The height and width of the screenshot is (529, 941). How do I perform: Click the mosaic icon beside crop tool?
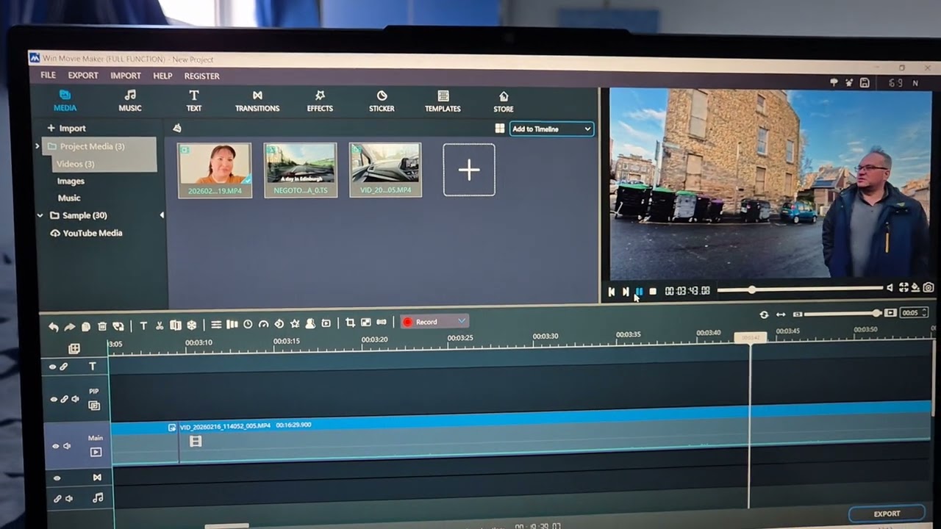tap(365, 323)
